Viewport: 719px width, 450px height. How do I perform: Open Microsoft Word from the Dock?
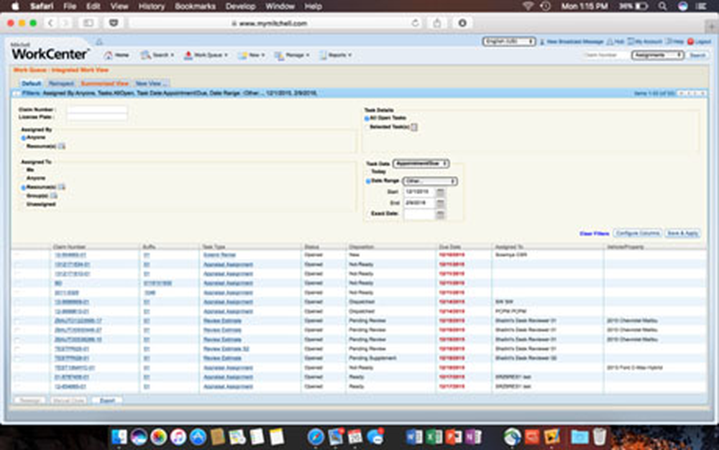tap(413, 437)
